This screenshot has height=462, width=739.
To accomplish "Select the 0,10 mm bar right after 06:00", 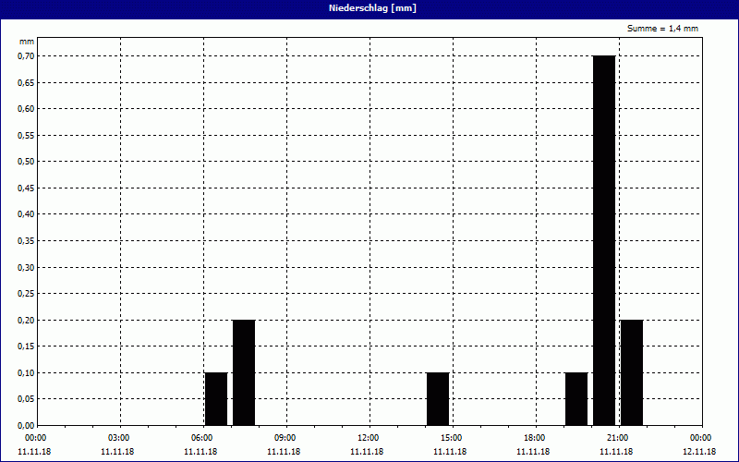I will pyautogui.click(x=216, y=398).
